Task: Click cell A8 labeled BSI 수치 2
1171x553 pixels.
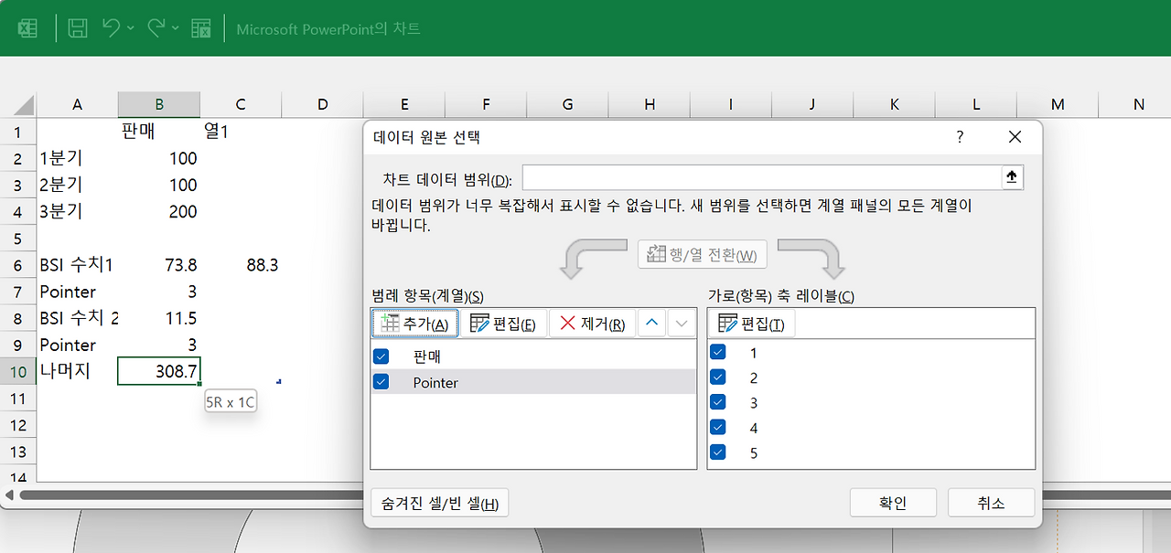Action: tap(77, 318)
